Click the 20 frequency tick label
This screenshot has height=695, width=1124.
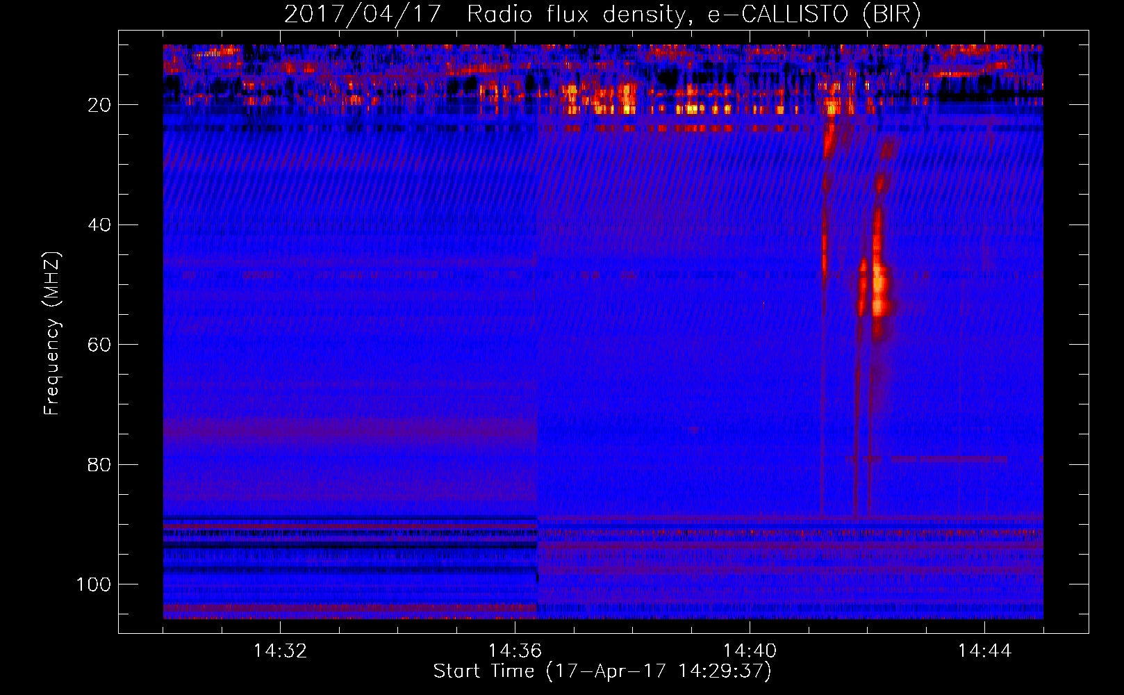coord(99,105)
